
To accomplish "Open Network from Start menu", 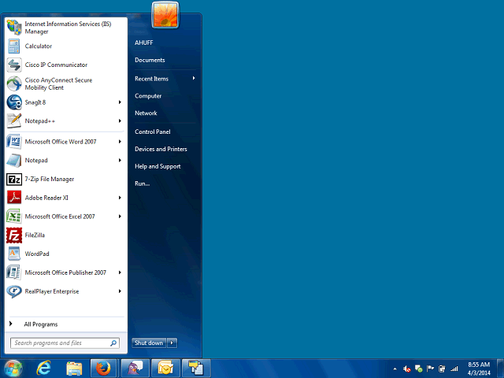I will pyautogui.click(x=146, y=113).
